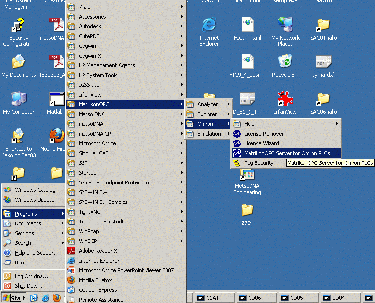The width and height of the screenshot is (375, 303).
Task: Launch Outlook Express quick launch icon
Action: 34,298
